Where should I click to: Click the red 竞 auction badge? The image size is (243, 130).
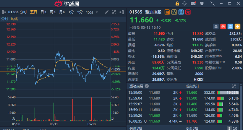click(x=188, y=12)
